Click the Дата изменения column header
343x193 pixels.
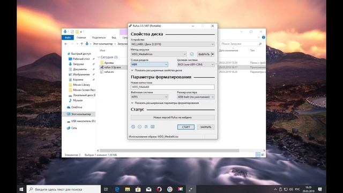tap(228, 50)
